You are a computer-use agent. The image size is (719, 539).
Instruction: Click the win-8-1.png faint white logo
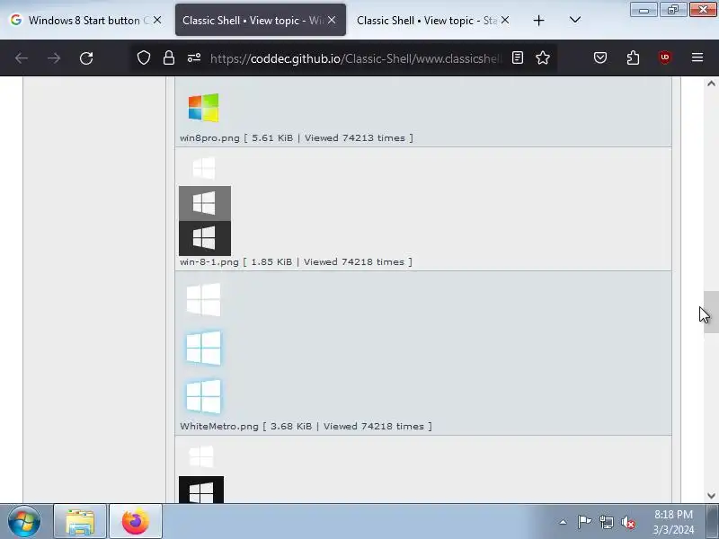204,168
